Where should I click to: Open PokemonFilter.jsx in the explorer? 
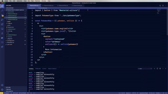(x=16, y=14)
